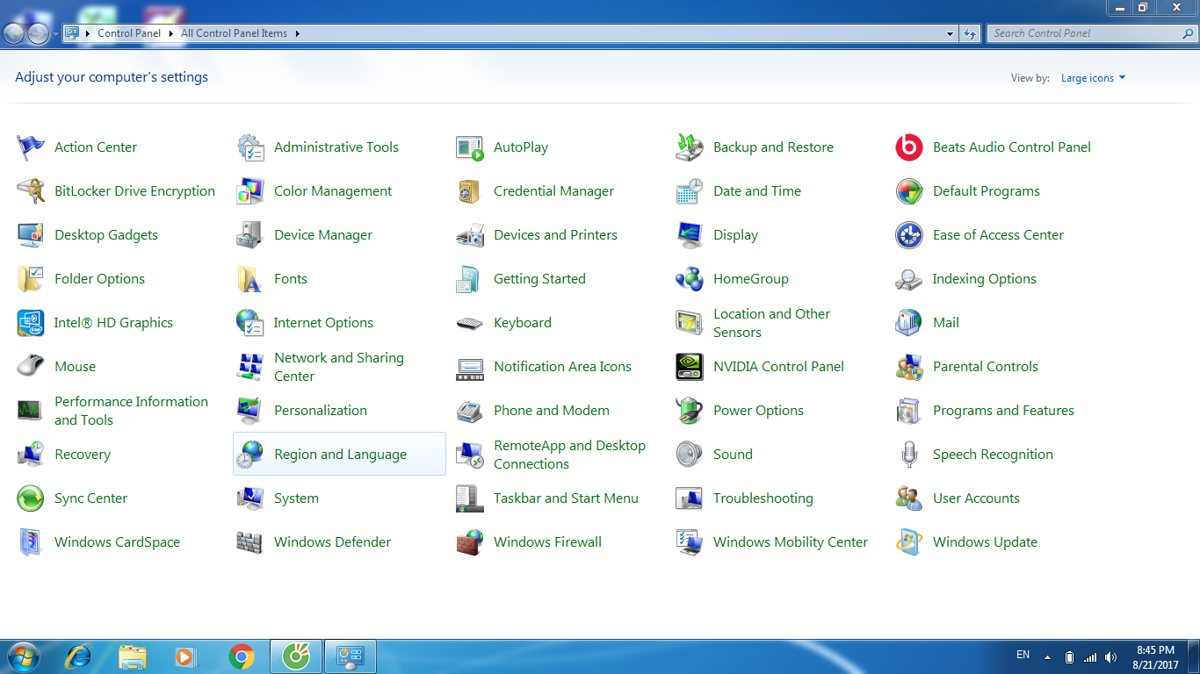Open the HomeGroup icon
This screenshot has height=674, width=1200.
(690, 279)
